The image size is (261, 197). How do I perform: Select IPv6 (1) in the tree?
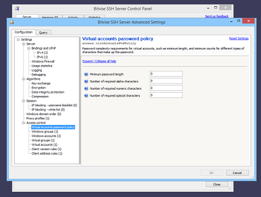point(42,57)
